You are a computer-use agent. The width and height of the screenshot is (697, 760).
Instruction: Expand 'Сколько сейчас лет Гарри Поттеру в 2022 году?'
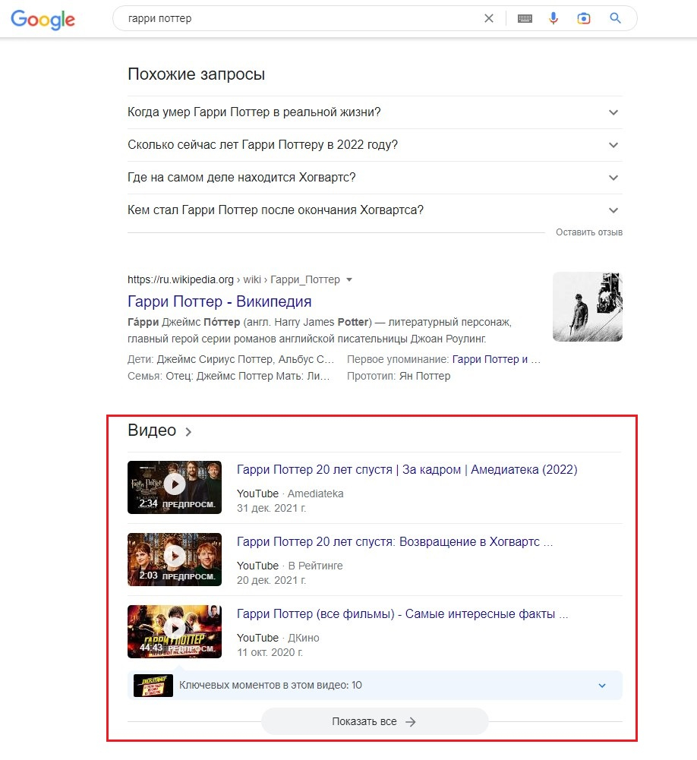374,145
